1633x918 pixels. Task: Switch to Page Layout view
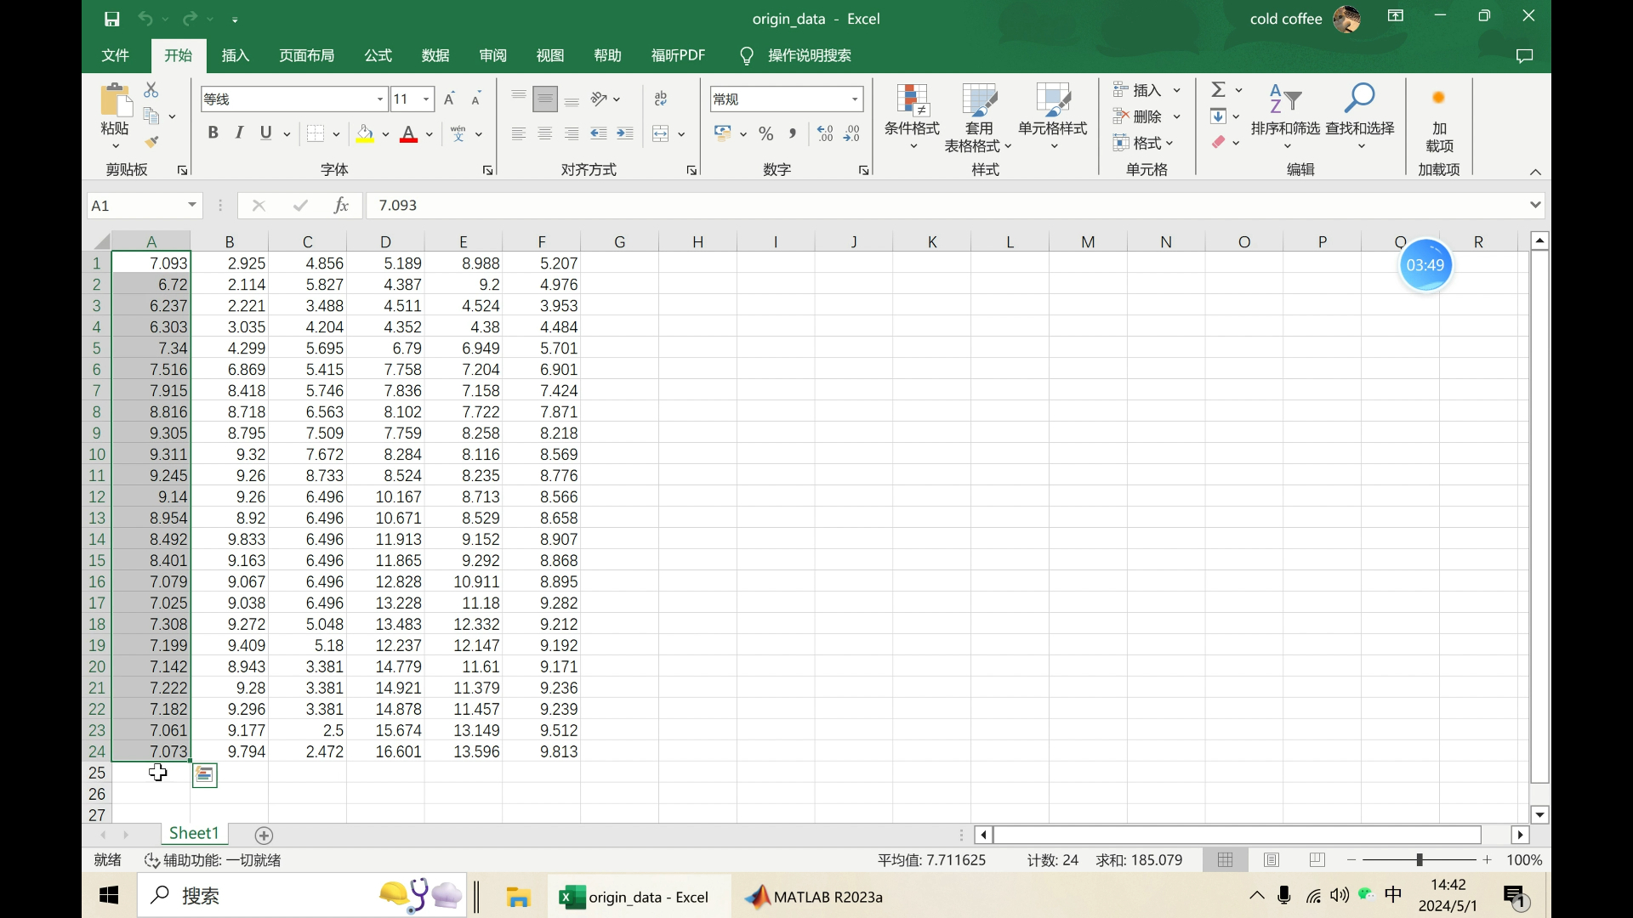tap(1272, 860)
